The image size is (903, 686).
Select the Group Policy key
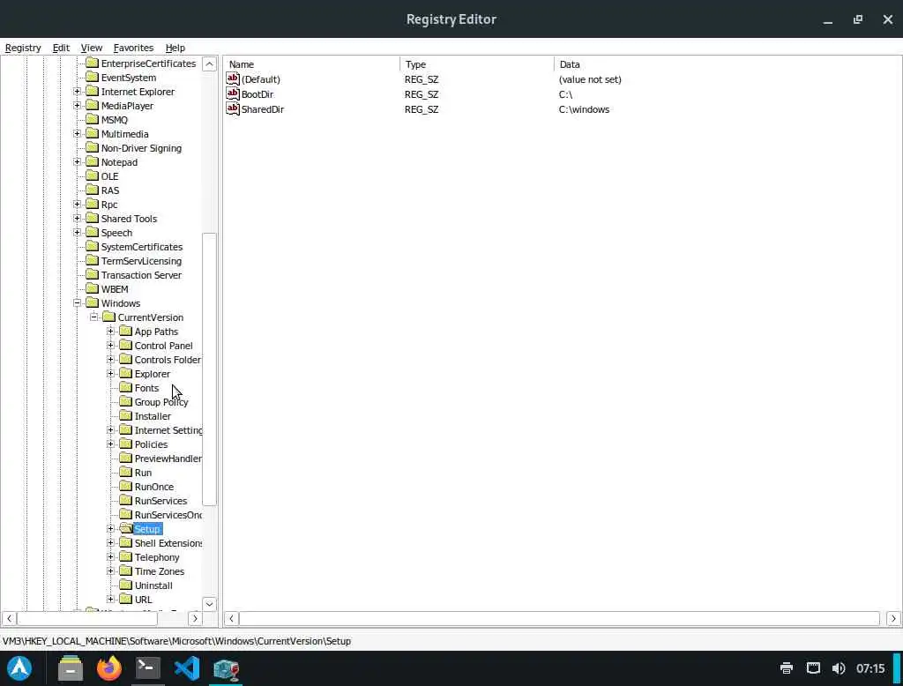pos(161,402)
